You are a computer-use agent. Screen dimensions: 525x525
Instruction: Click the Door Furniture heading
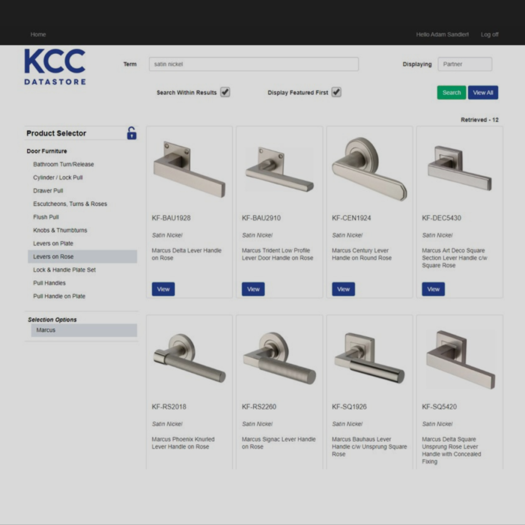coord(47,151)
